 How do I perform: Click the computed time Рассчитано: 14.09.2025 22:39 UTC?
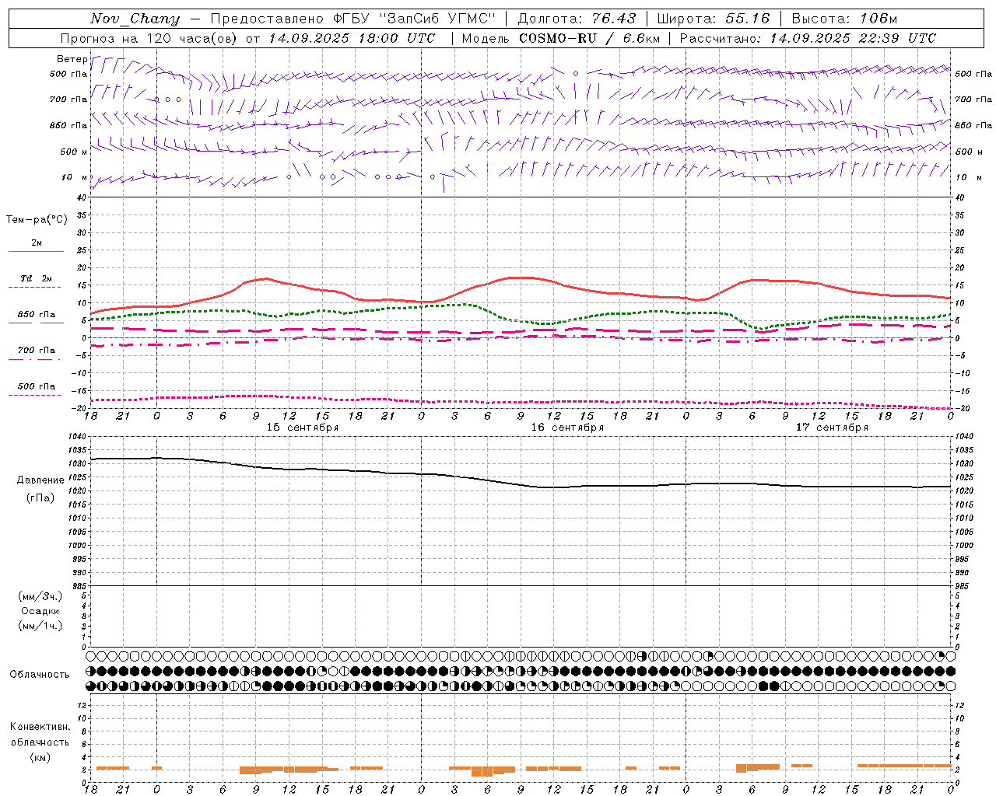(x=808, y=38)
